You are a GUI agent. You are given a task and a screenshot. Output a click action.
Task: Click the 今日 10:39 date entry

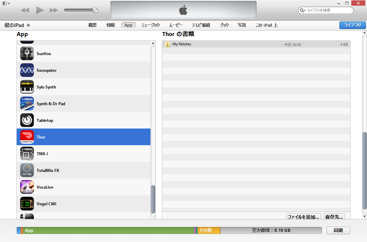[292, 44]
